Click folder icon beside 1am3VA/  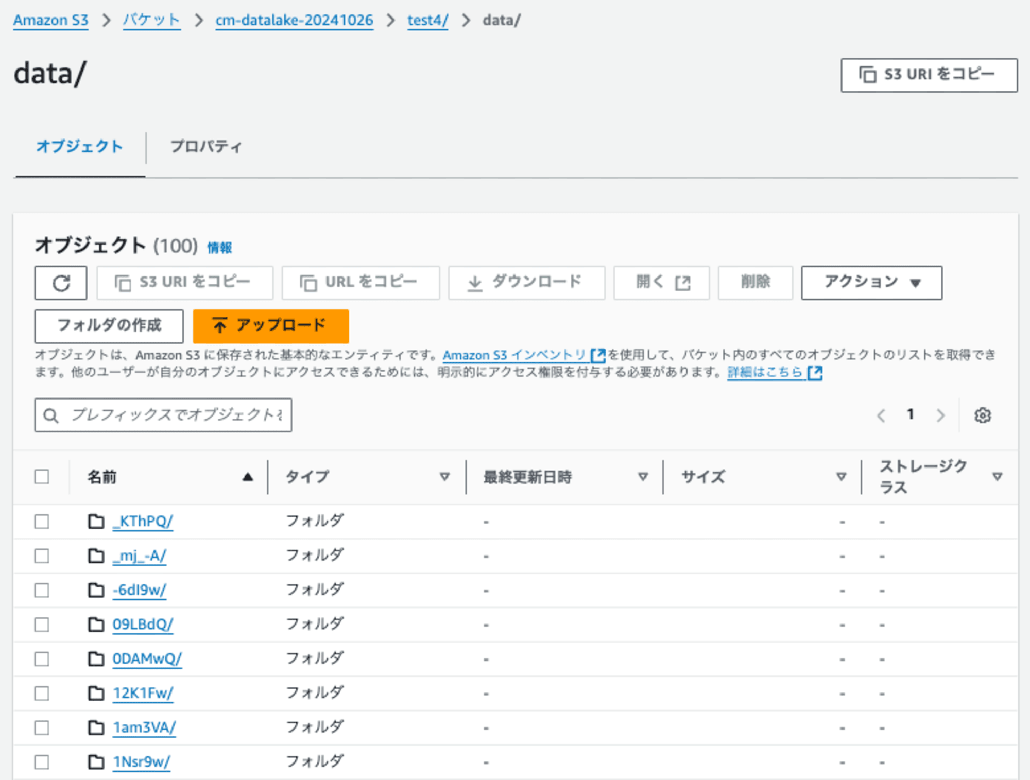pos(96,727)
